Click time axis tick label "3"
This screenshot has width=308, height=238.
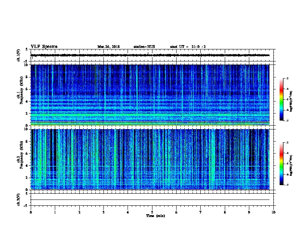(103, 212)
